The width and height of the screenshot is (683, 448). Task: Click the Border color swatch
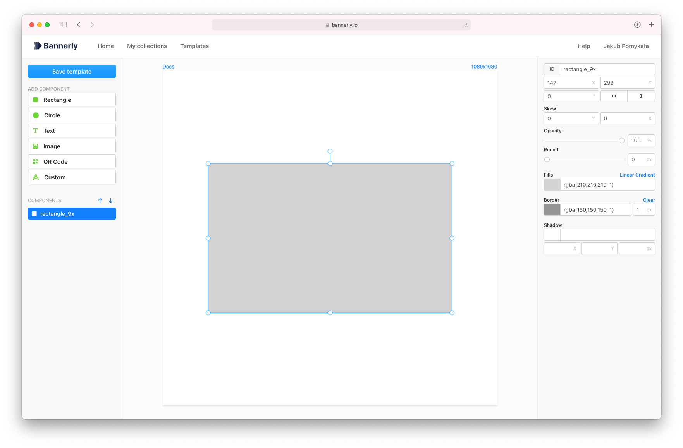tap(552, 210)
